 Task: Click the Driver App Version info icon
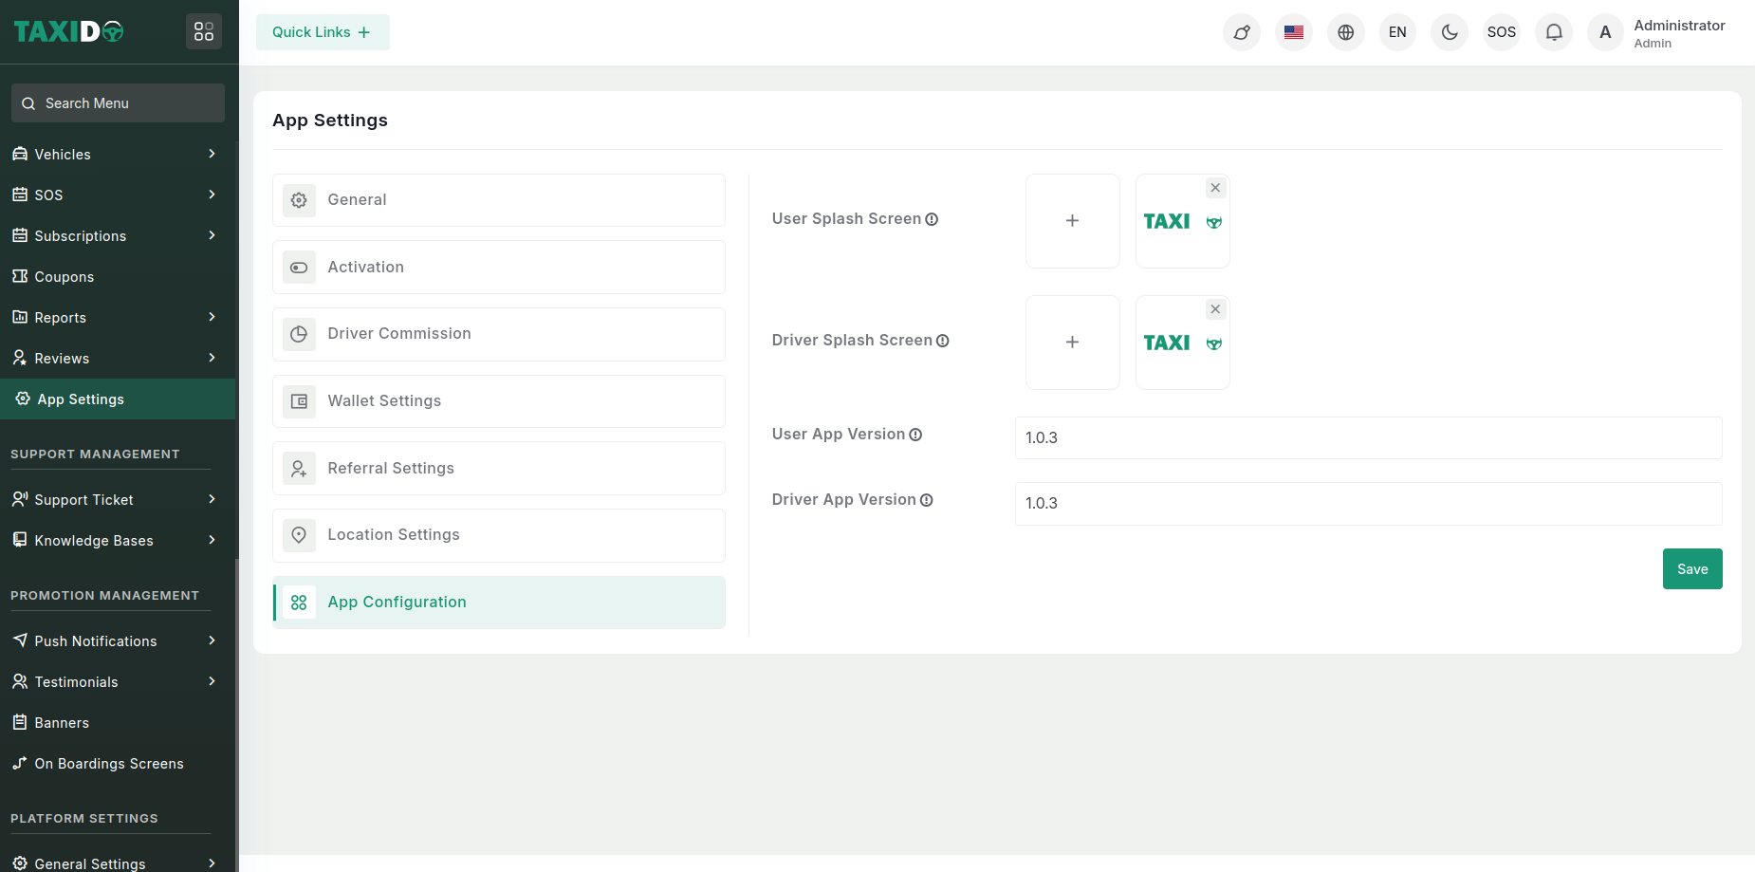(x=927, y=500)
